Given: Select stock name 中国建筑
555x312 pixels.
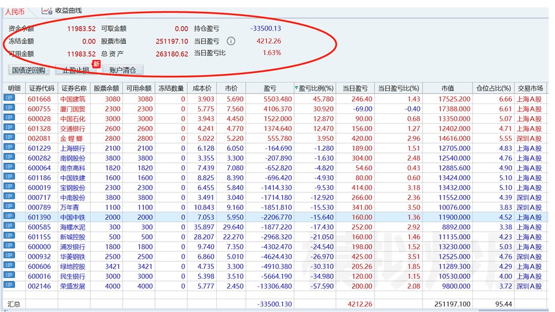Looking at the screenshot, I should coord(73,99).
